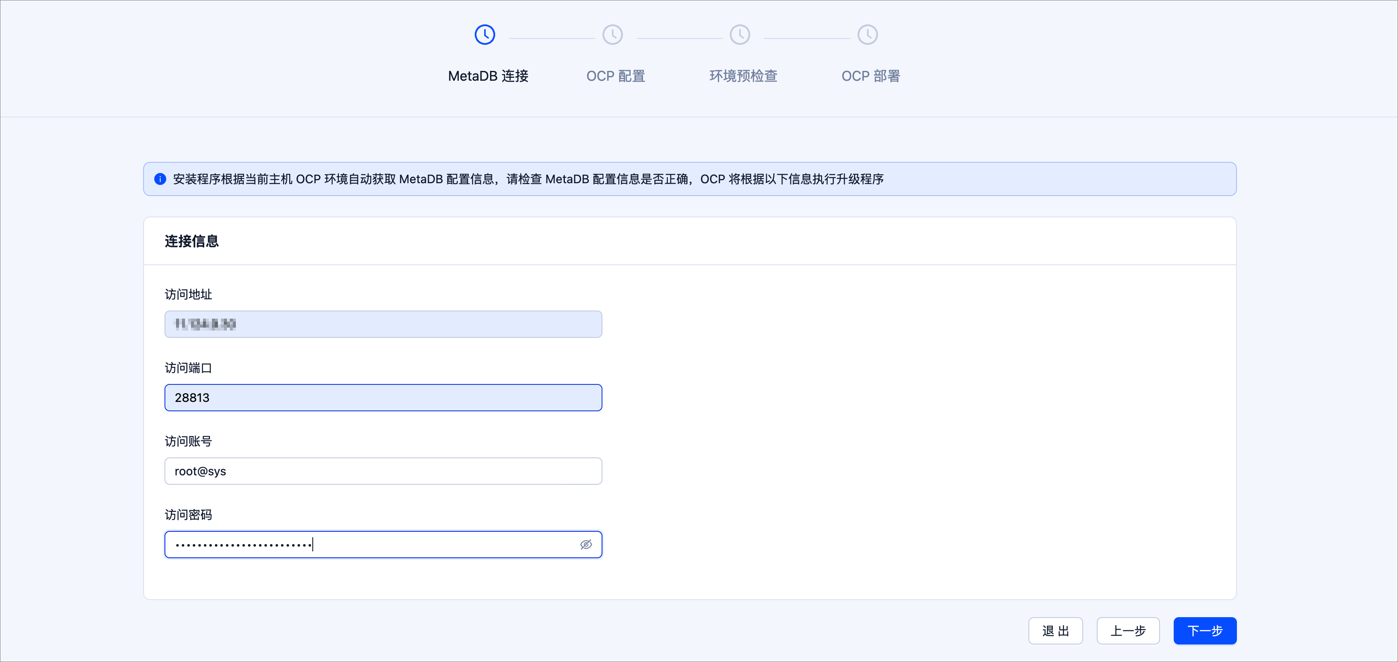
Task: Click the alert text starting with 安装程序根据当前主机
Action: click(528, 179)
